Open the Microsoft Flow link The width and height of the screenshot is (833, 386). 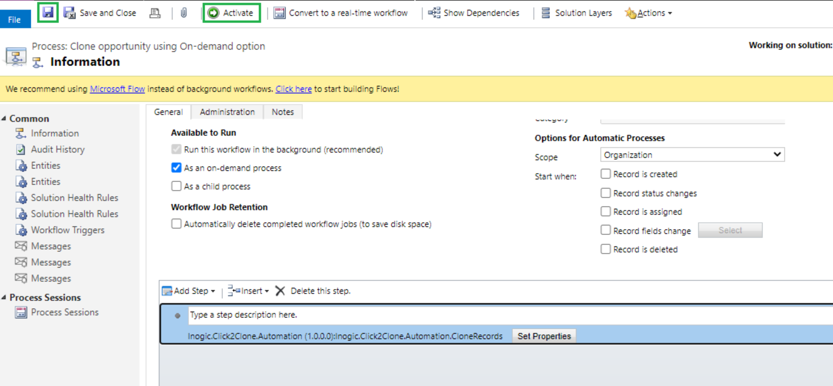point(117,89)
